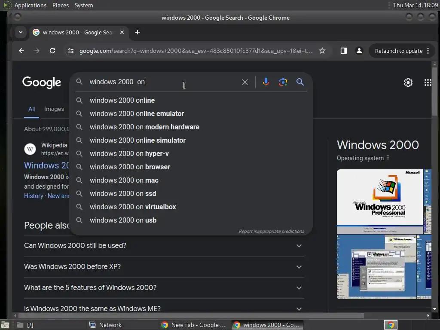Click the browser forward arrow
This screenshot has height=330, width=440.
point(37,51)
